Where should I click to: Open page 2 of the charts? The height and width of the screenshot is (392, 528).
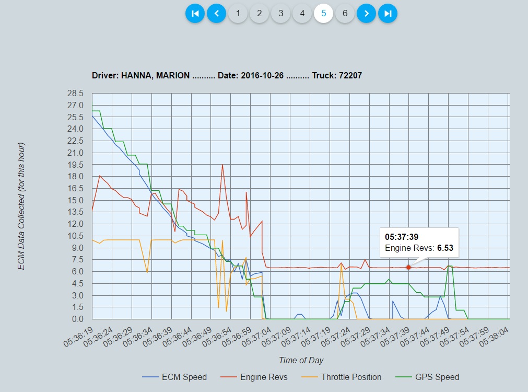click(259, 14)
